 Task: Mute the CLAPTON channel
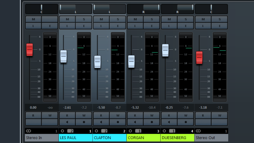[x=101, y=19]
